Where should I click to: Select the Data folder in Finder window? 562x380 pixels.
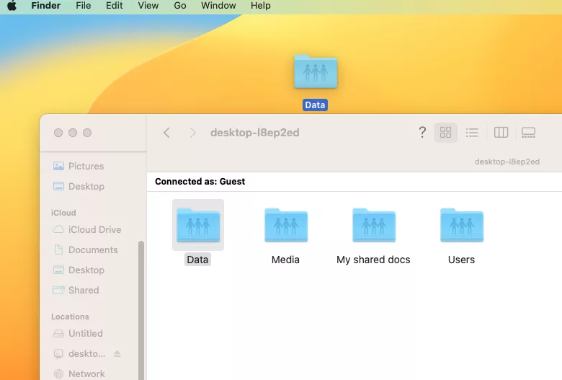click(197, 226)
